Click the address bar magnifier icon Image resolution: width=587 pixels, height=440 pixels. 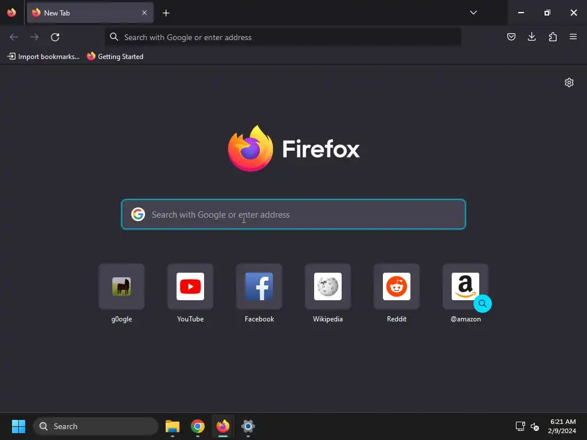(114, 37)
